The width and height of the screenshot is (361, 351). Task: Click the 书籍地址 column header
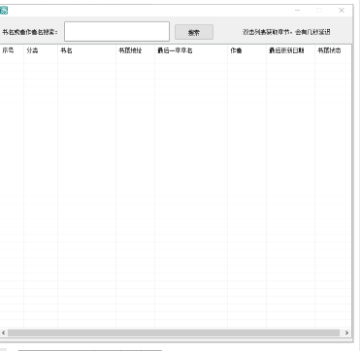click(x=135, y=50)
